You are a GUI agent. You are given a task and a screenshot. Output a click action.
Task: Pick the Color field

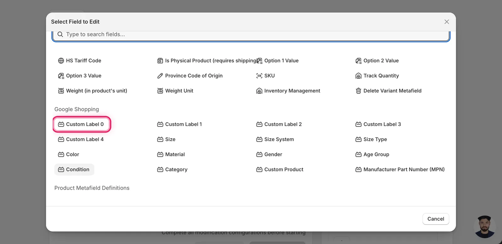69,155
